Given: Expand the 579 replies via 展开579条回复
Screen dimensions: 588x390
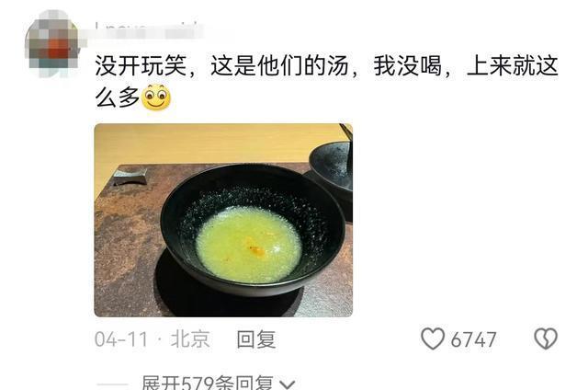Looking at the screenshot, I should [x=207, y=383].
